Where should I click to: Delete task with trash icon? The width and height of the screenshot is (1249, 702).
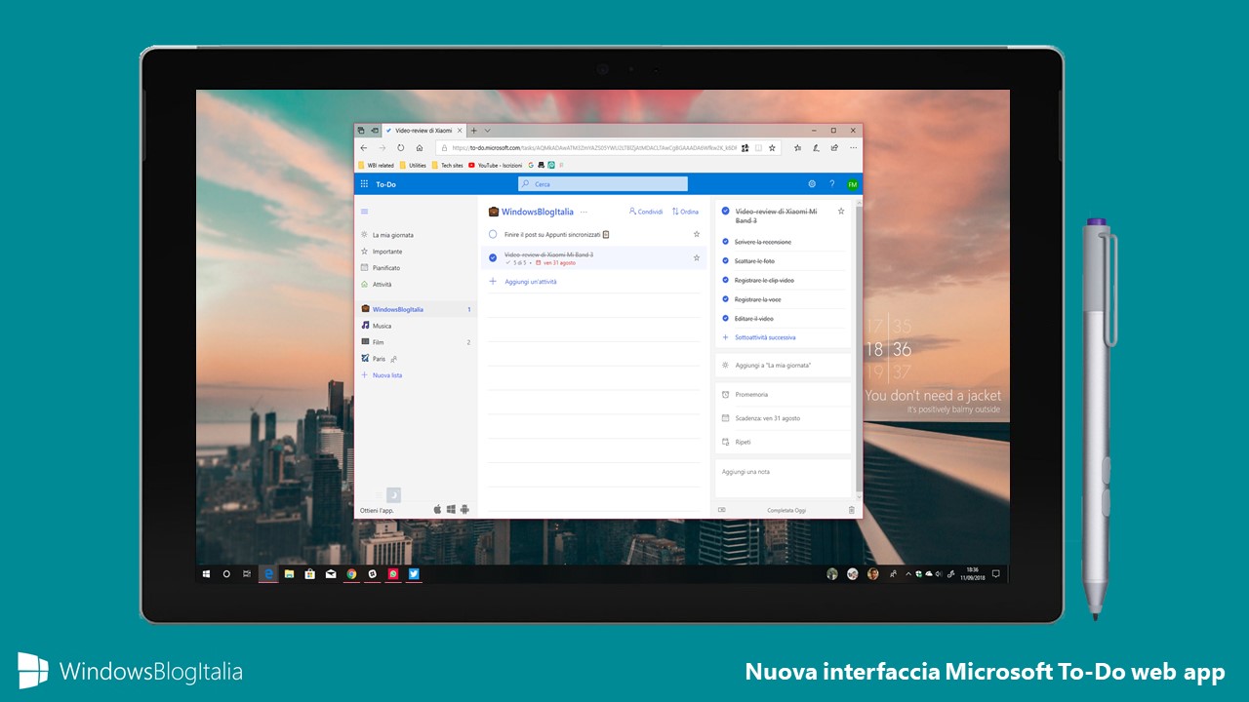click(x=851, y=510)
